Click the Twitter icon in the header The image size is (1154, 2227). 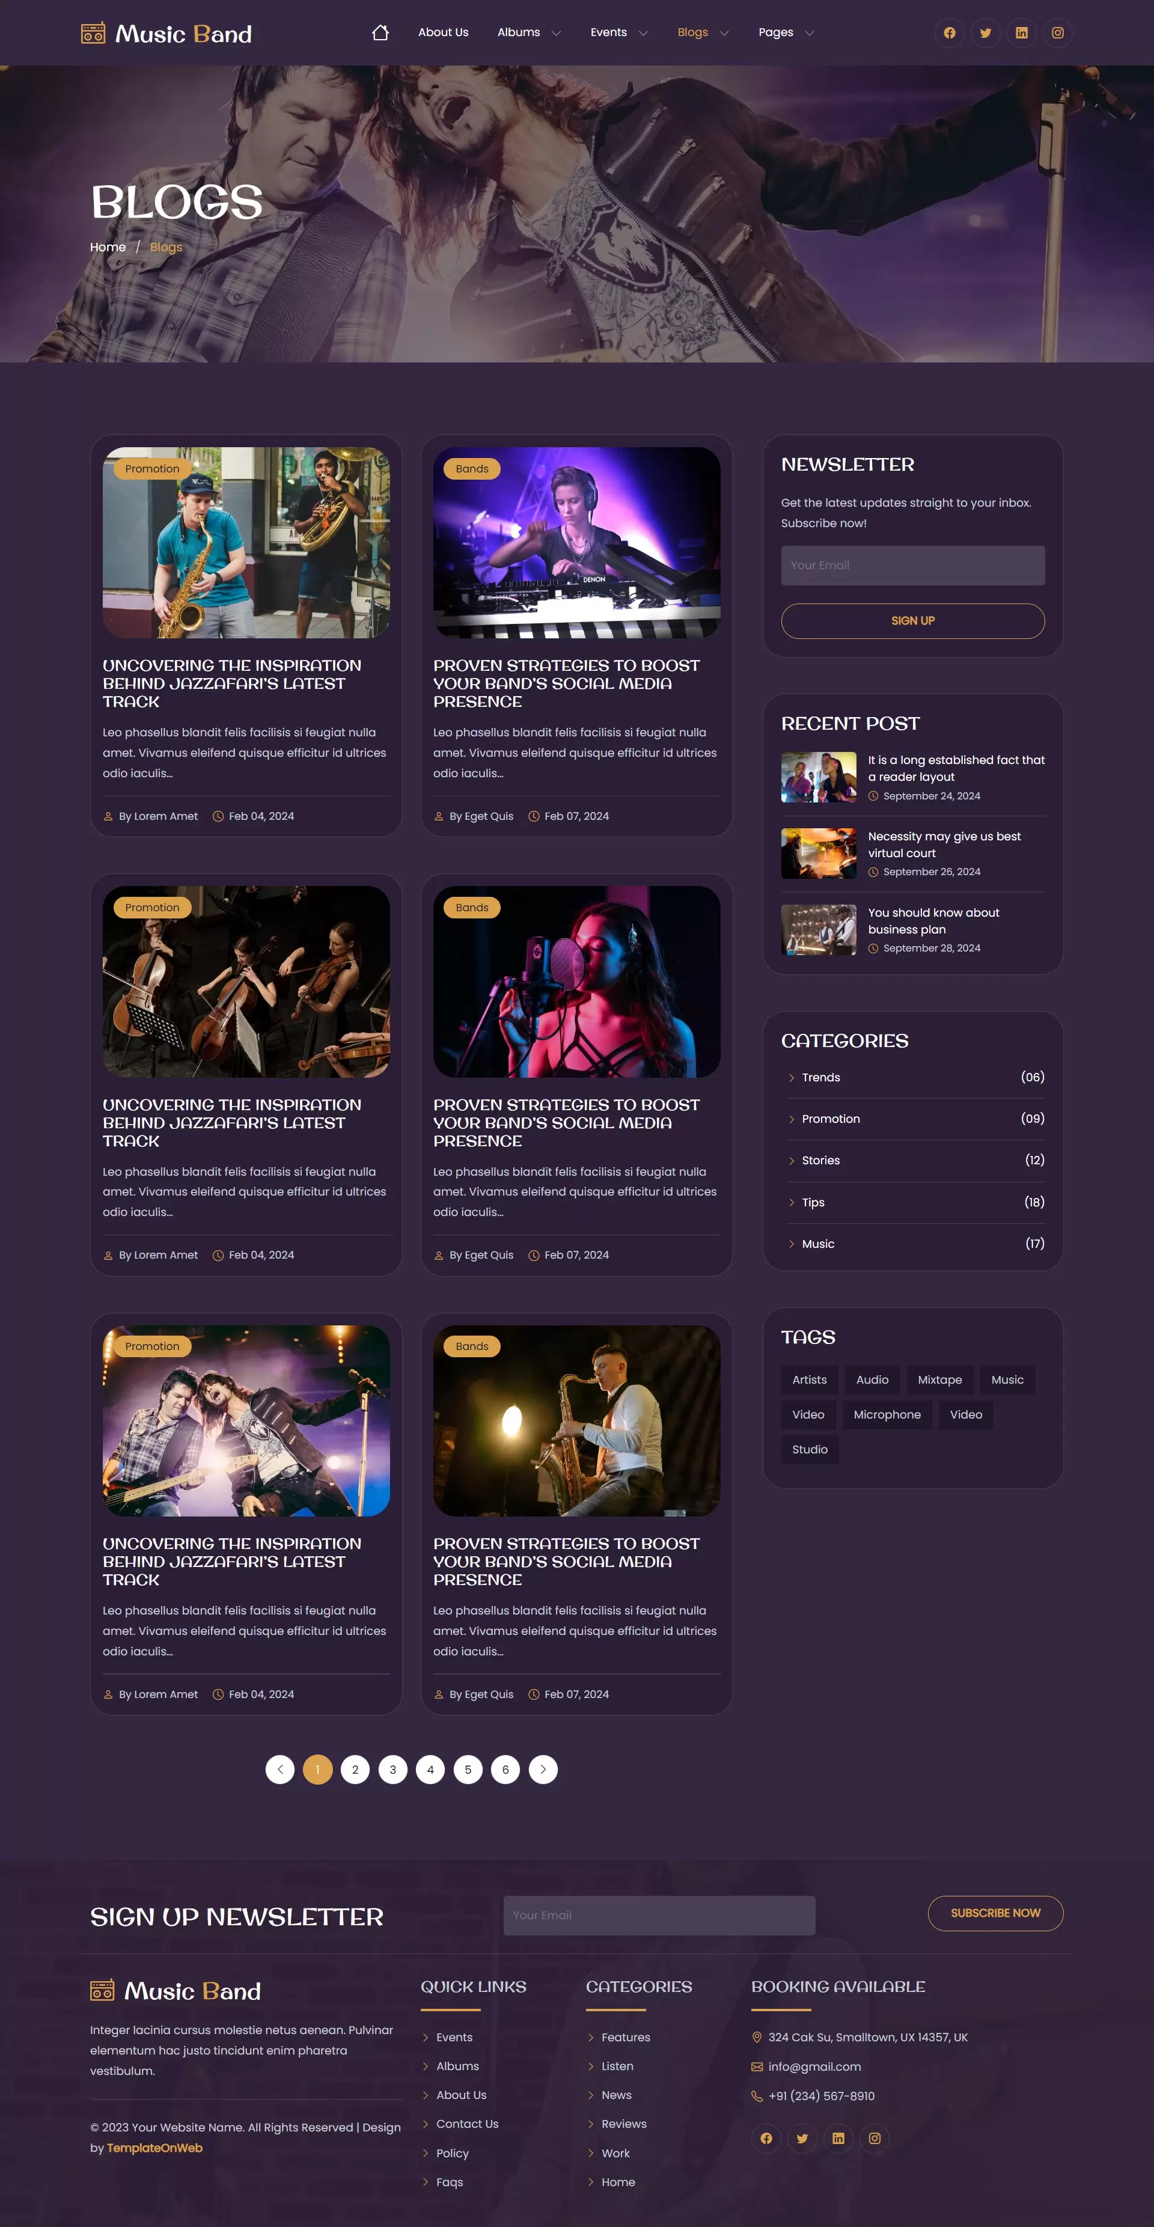(985, 33)
